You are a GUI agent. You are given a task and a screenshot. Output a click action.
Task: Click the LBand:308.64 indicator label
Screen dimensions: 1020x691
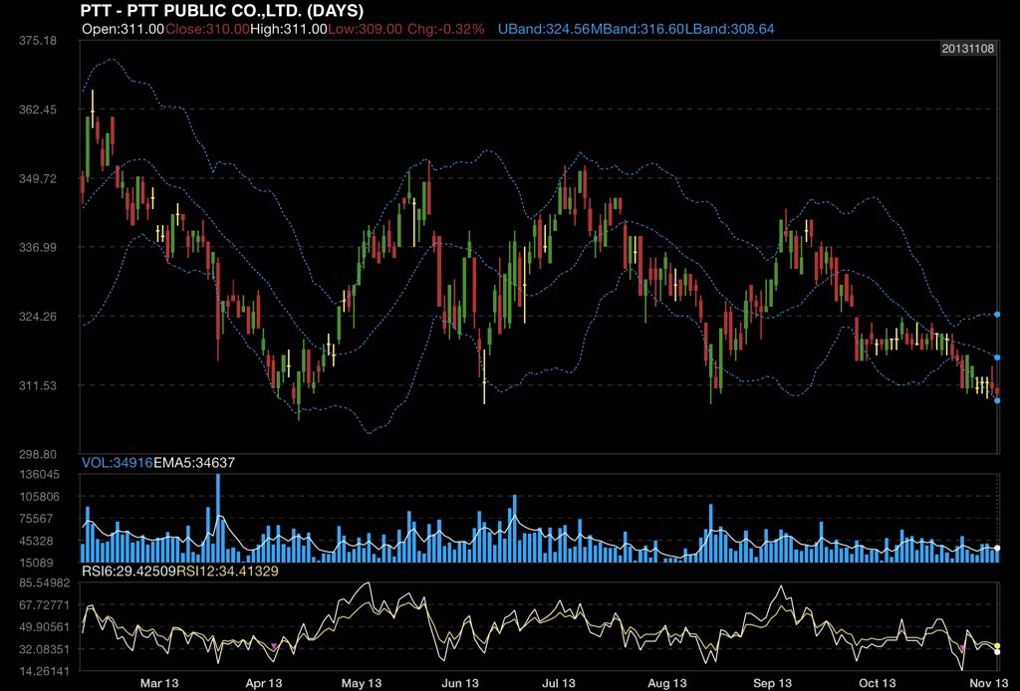730,29
